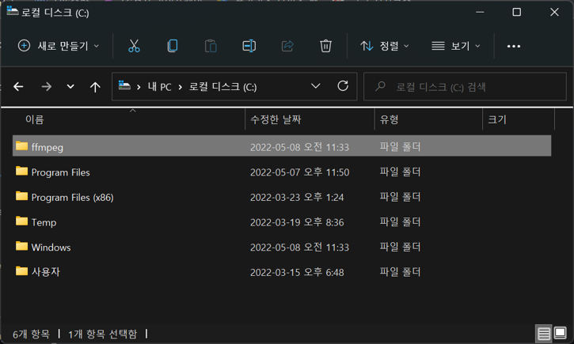Viewport: 574px width, 344px height.
Task: Maximize the File Explorer window
Action: (516, 12)
